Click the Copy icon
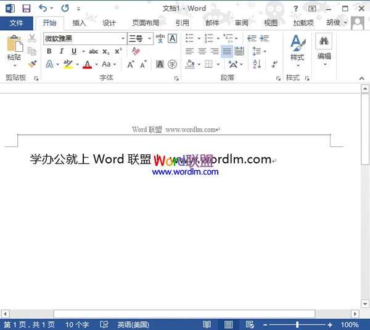 pos(32,51)
